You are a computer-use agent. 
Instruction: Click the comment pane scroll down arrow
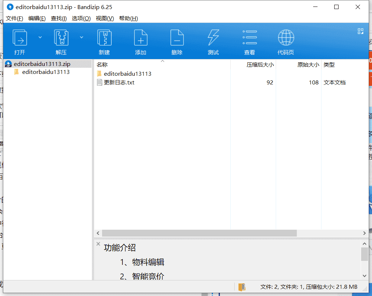[364, 276]
